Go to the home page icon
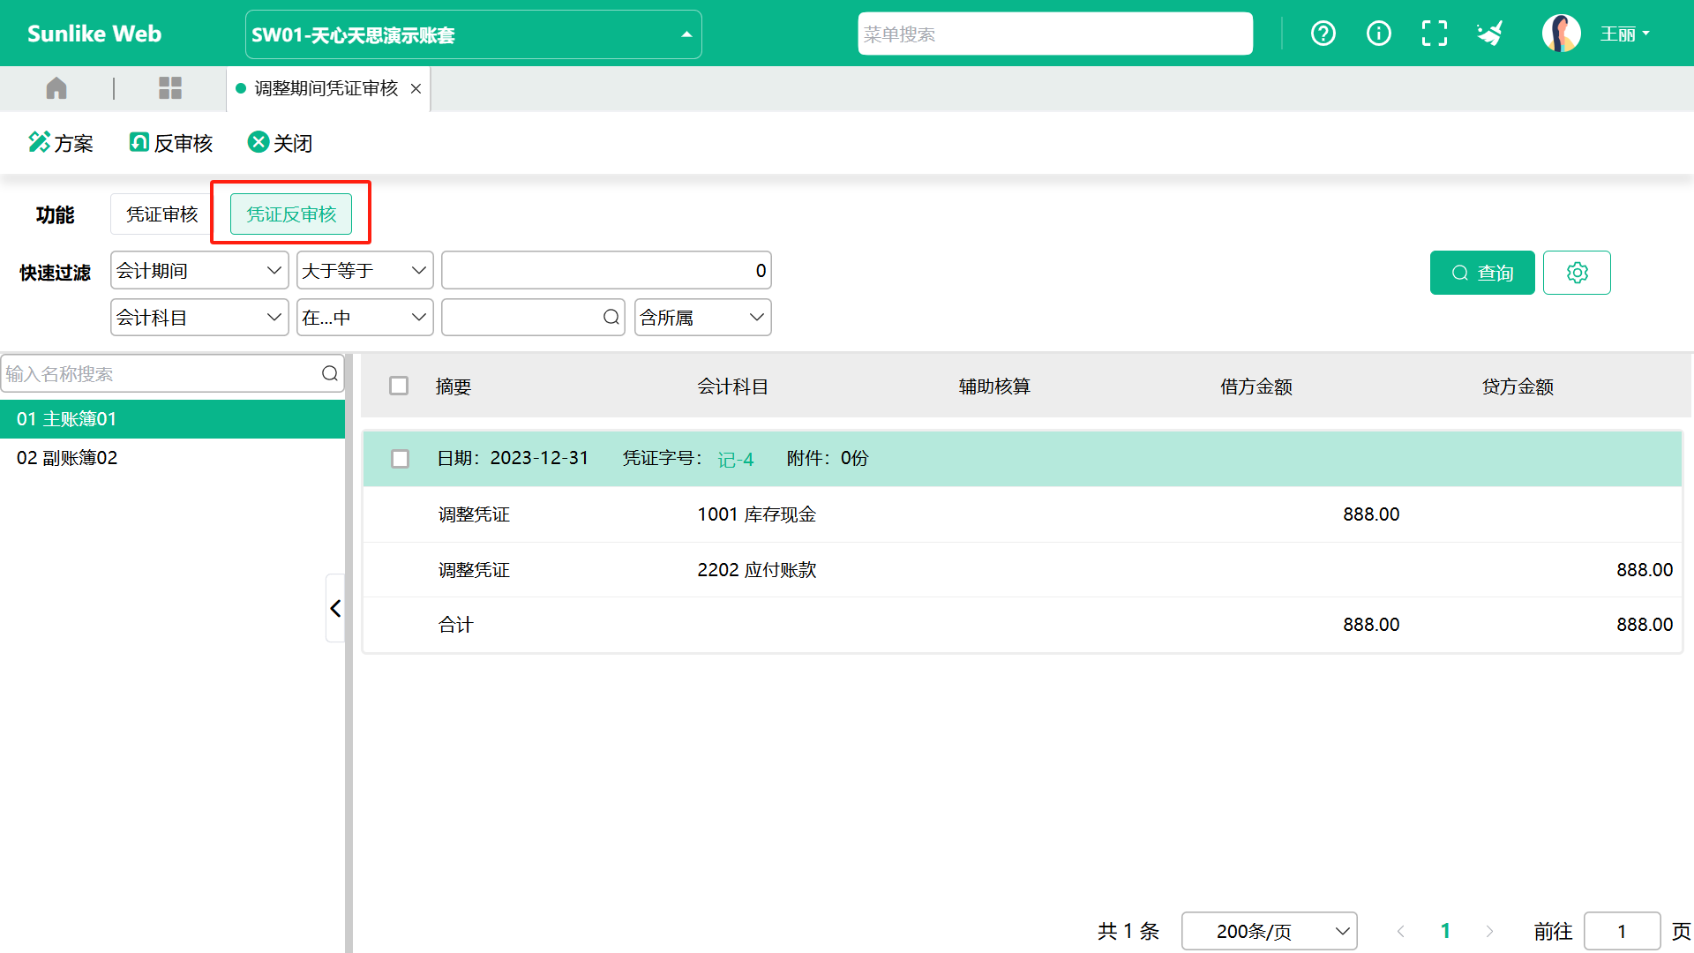1694x953 pixels. click(56, 88)
